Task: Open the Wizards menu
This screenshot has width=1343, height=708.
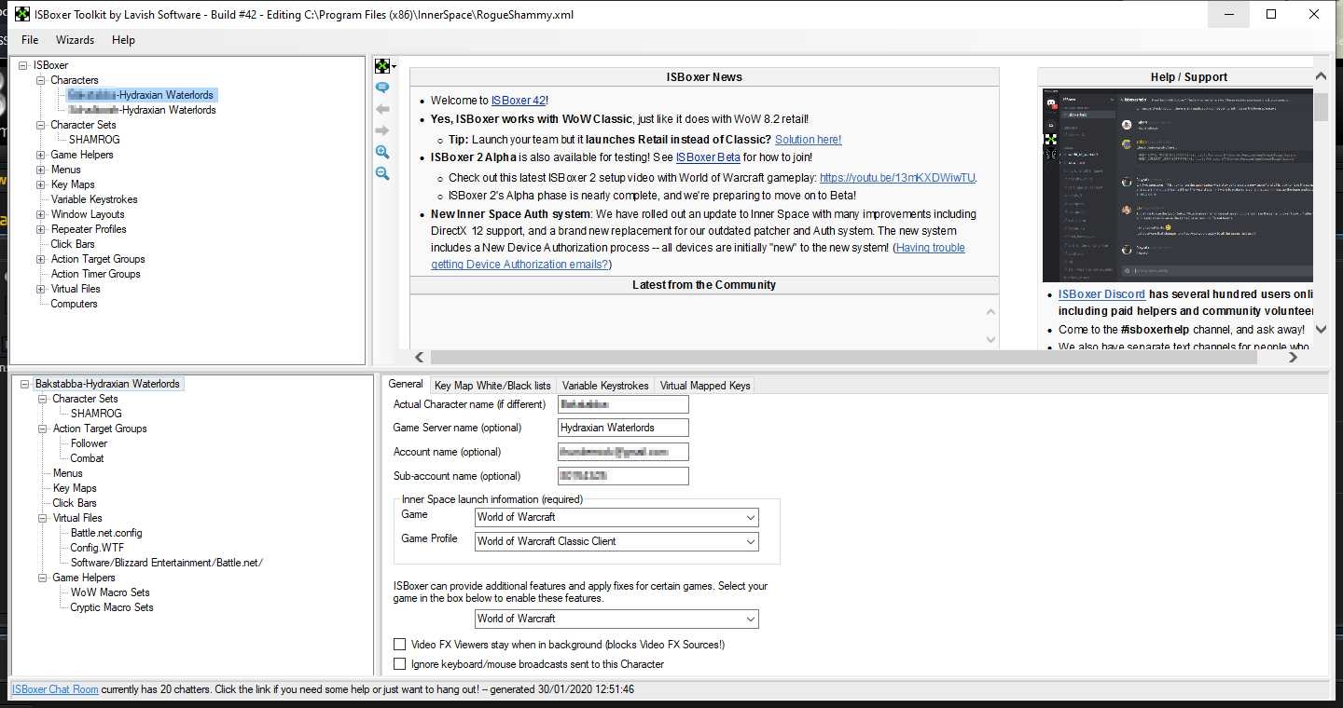Action: 75,40
